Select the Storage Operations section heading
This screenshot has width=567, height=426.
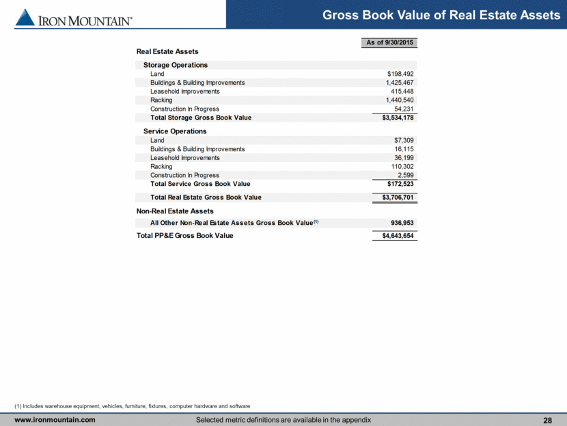(176, 65)
